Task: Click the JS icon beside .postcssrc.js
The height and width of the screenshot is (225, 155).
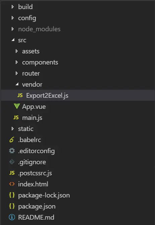Action: click(12, 173)
